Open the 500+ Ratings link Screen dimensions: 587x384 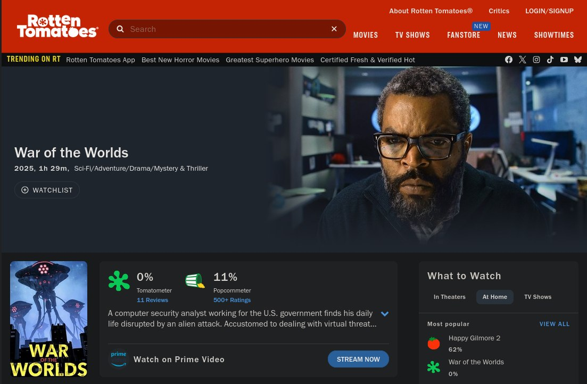coord(232,300)
